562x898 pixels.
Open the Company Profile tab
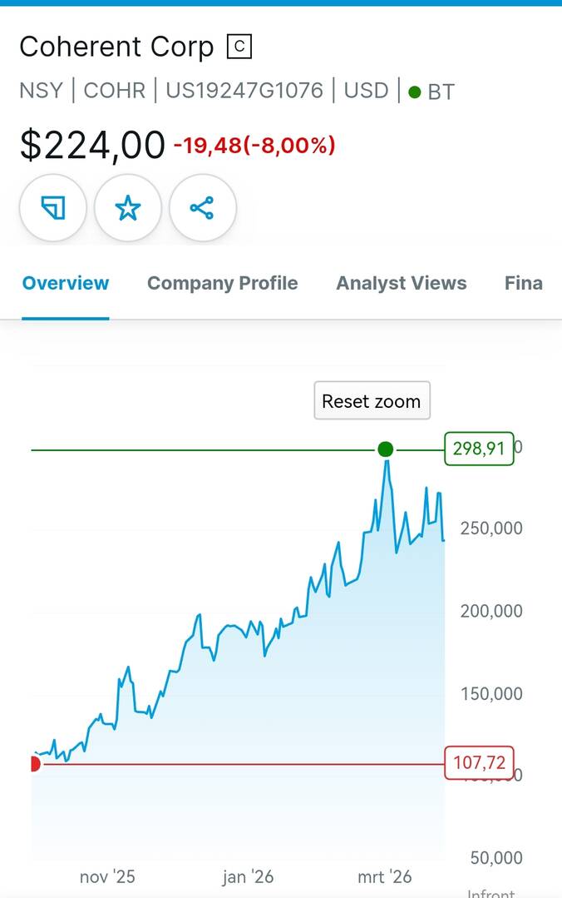pyautogui.click(x=222, y=283)
